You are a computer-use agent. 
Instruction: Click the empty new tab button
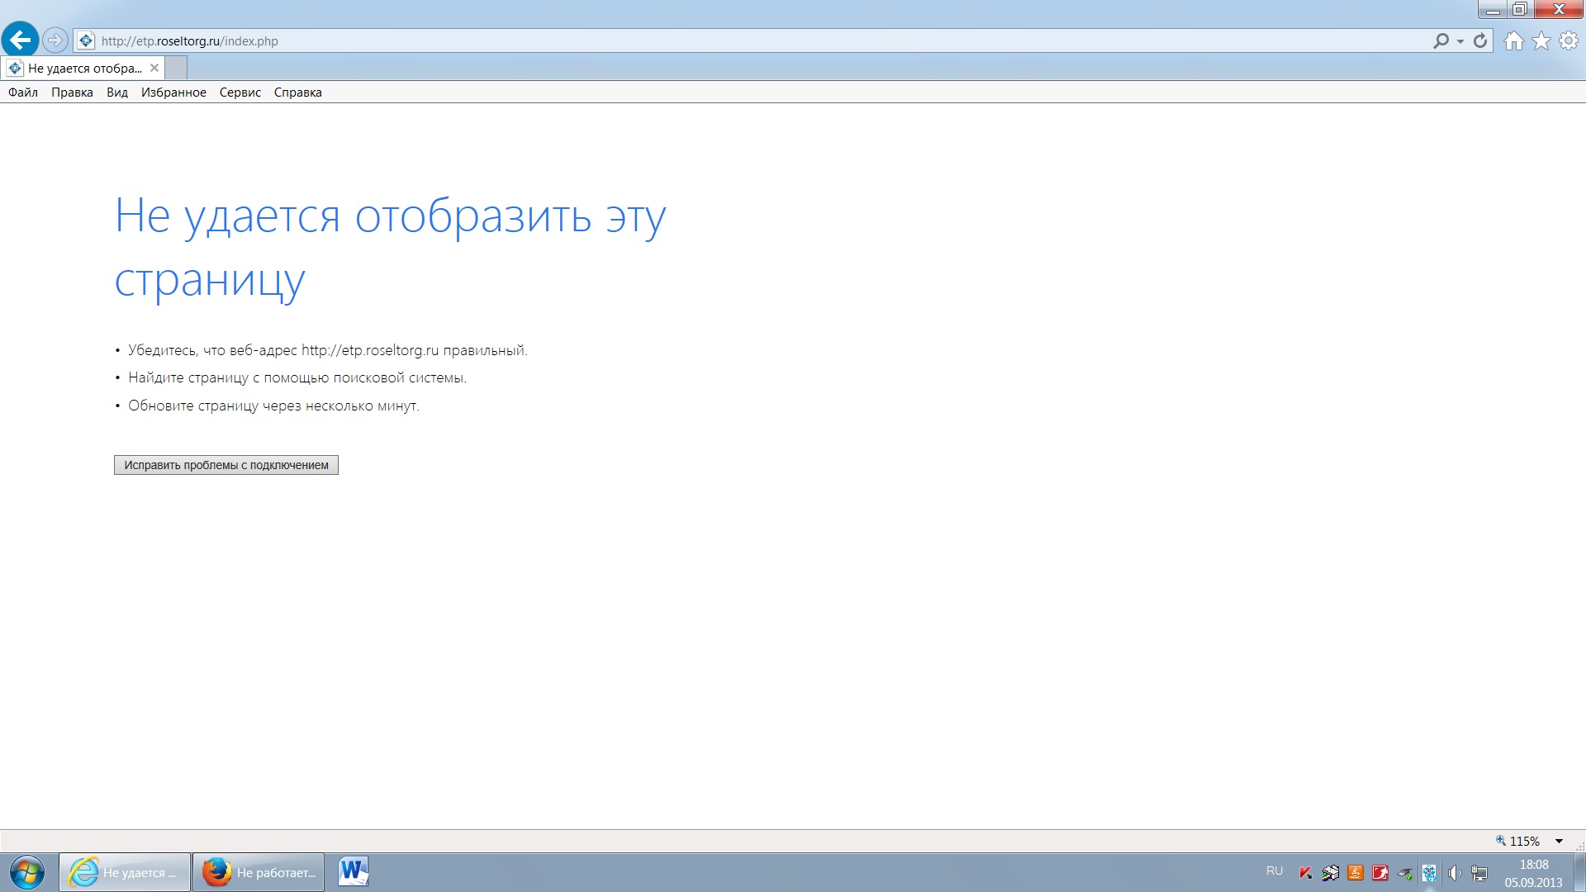176,68
